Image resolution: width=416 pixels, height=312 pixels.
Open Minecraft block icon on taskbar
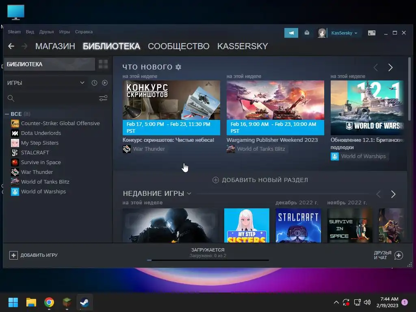click(67, 302)
